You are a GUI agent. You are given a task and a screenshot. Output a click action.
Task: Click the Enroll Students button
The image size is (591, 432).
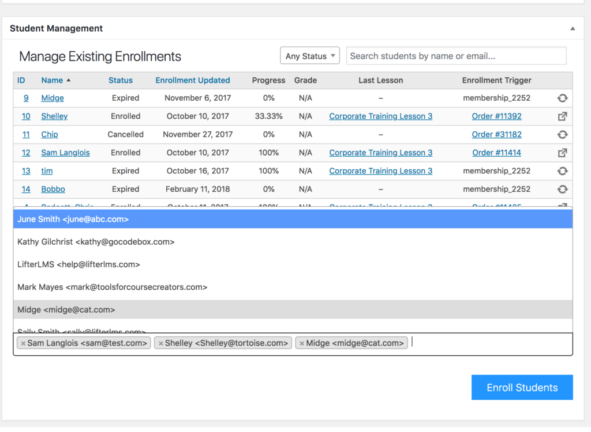[522, 387]
